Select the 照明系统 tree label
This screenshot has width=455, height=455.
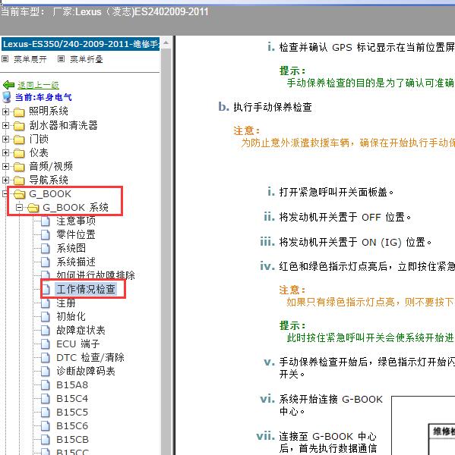click(49, 111)
